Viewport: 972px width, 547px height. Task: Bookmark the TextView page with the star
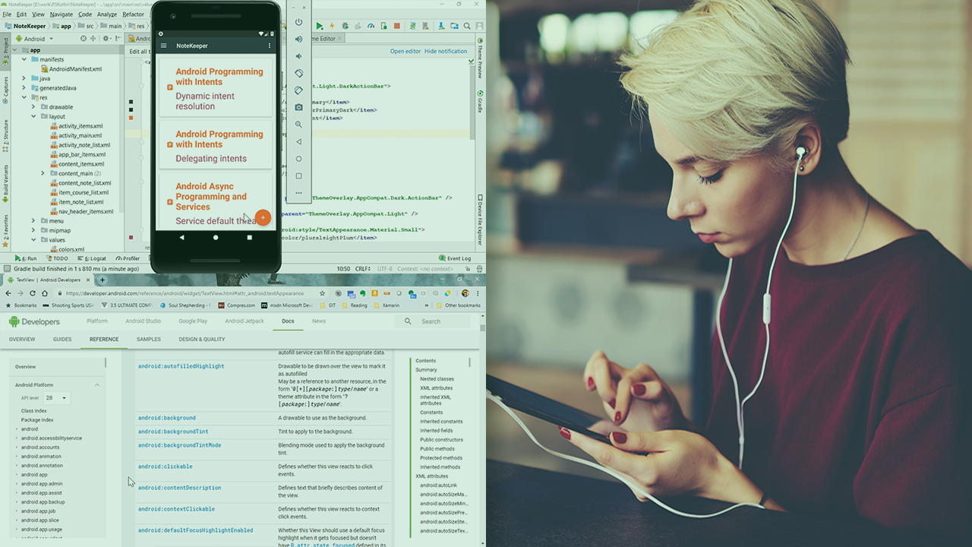pyautogui.click(x=322, y=292)
